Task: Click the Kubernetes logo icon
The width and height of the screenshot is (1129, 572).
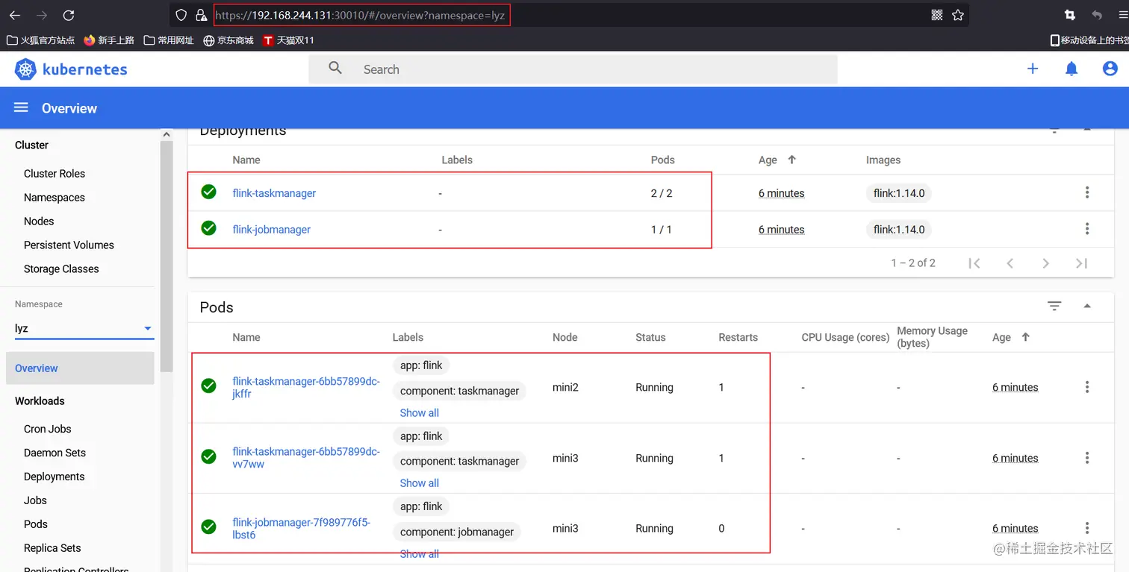Action: click(25, 69)
